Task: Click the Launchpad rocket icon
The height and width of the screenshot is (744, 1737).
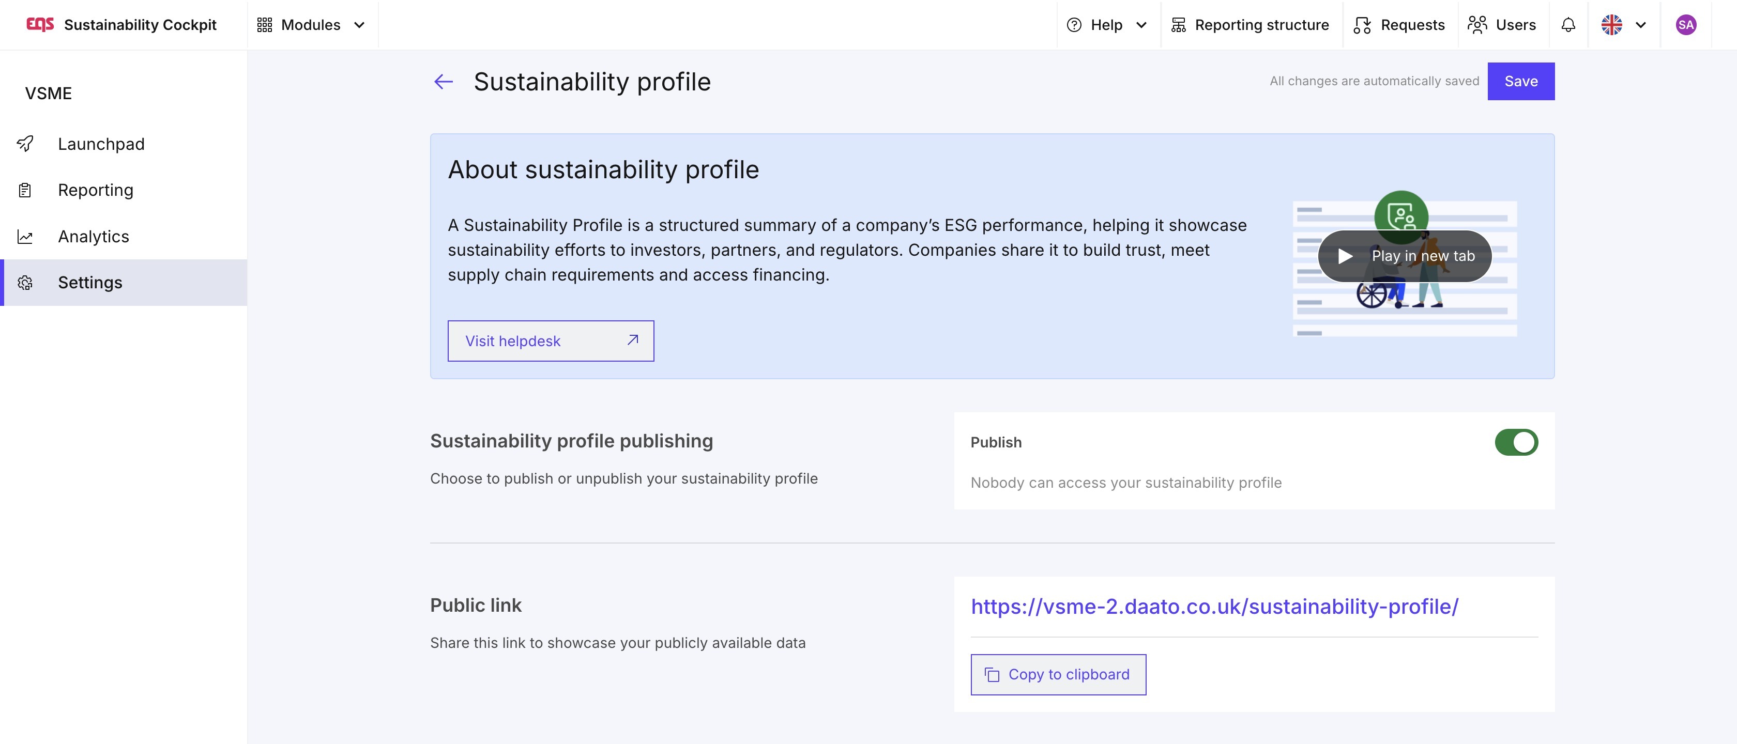Action: click(25, 144)
